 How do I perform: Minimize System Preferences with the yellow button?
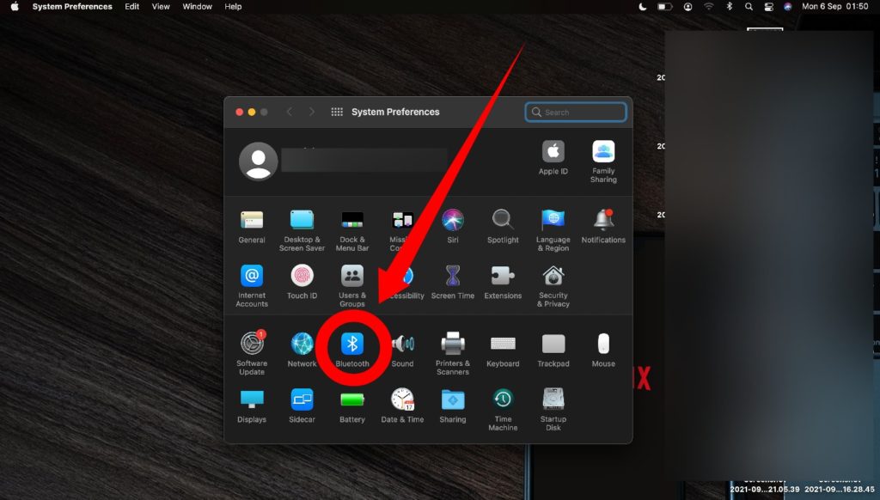coord(252,113)
